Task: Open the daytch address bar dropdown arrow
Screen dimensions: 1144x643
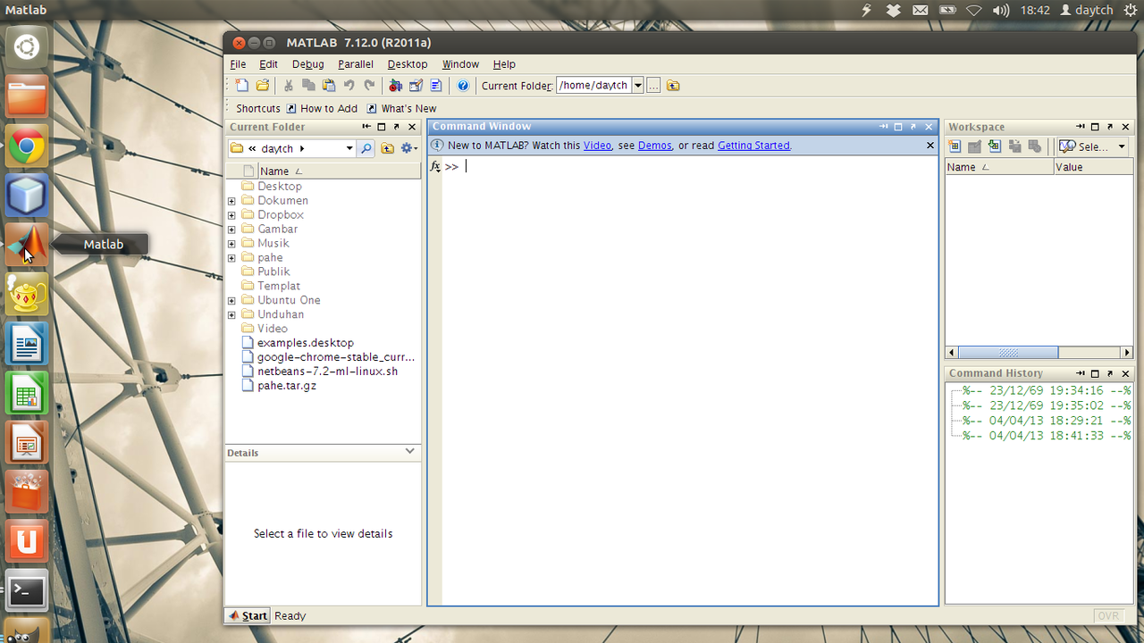Action: (x=349, y=148)
